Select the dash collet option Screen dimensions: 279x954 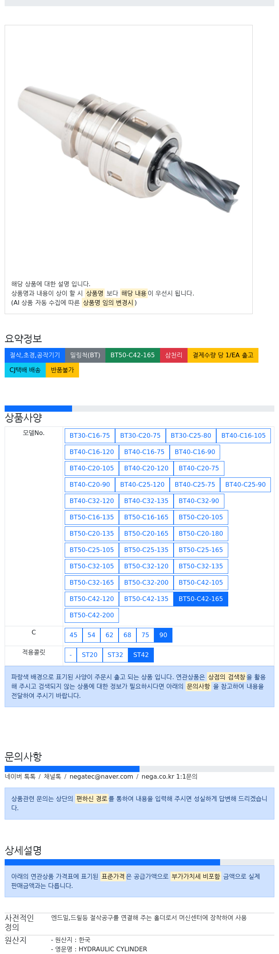(71, 655)
